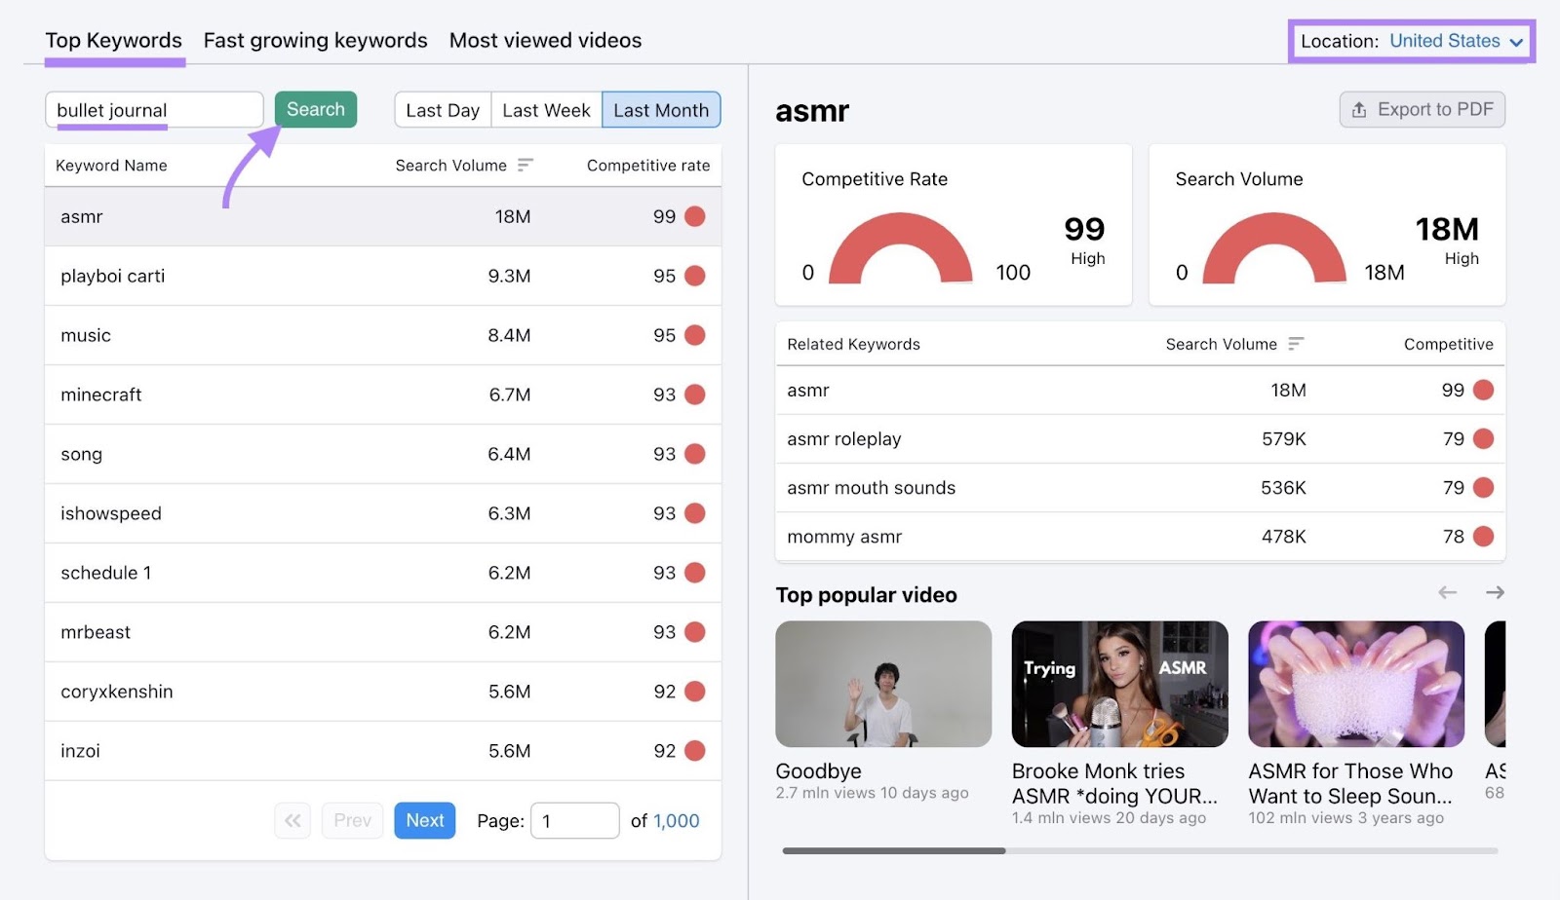Switch to Fast growing keywords tab
Screen dimensions: 1560x900
tap(315, 40)
